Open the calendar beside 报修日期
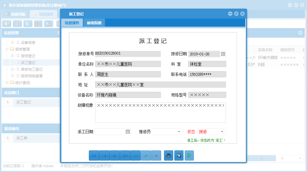 pos(223,54)
